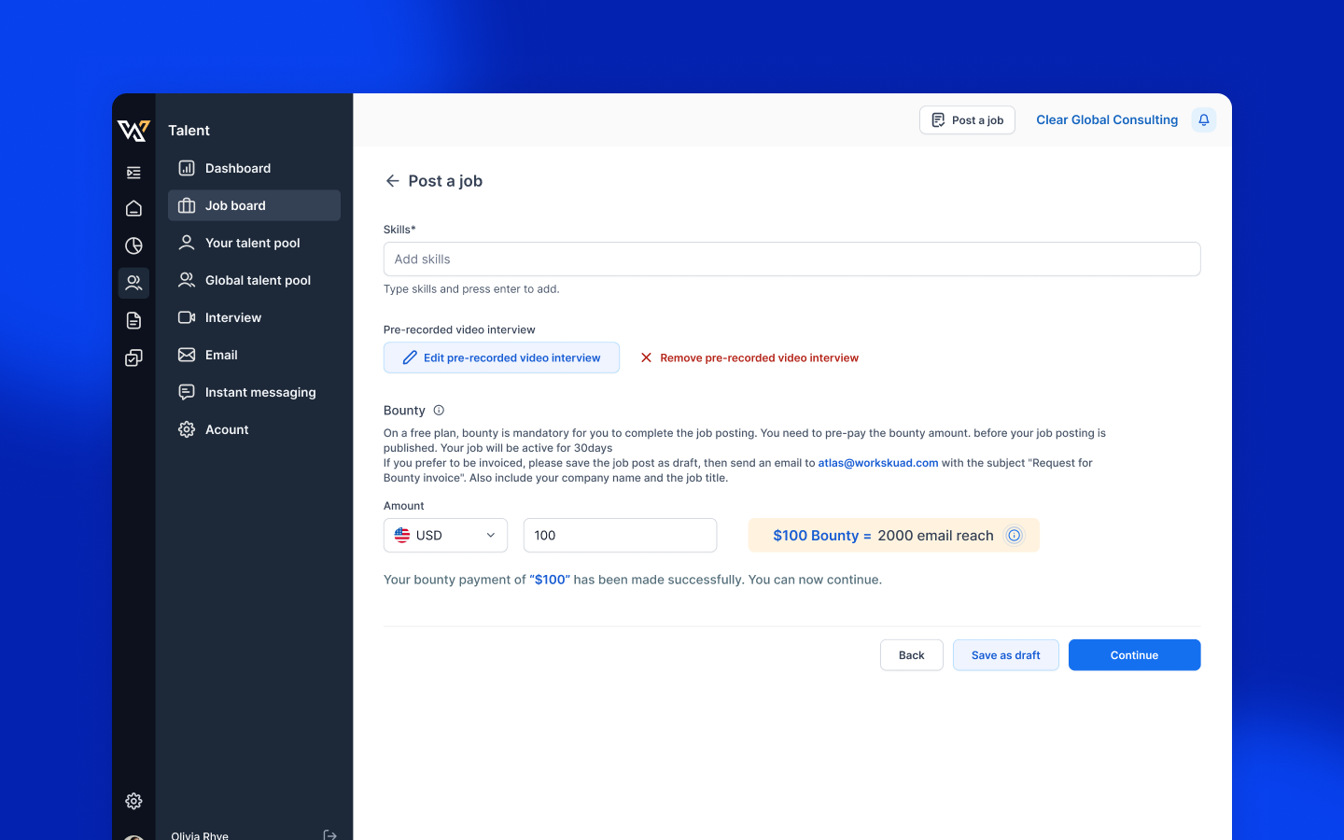Select the Talent people icon in the rail
This screenshot has width=1344, height=840.
[133, 283]
